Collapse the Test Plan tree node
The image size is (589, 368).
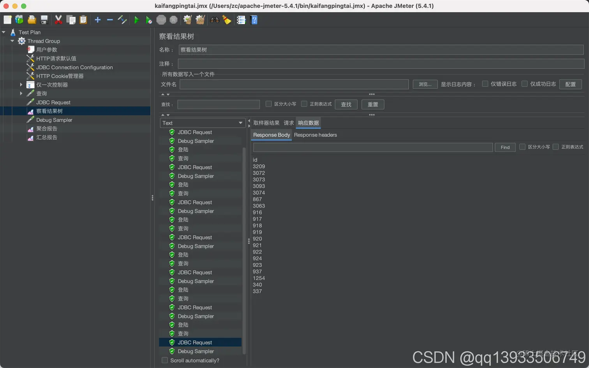(x=4, y=32)
